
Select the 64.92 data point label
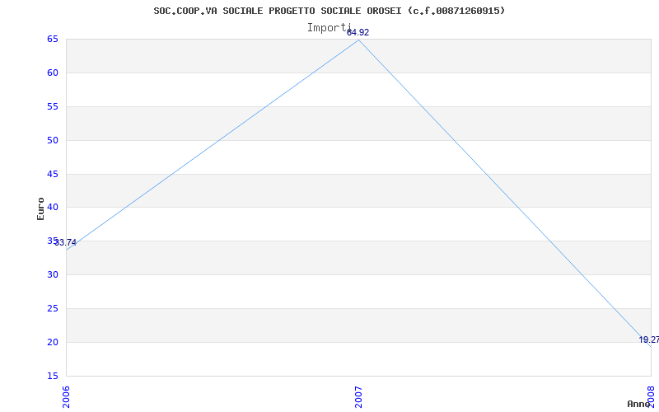tap(358, 32)
